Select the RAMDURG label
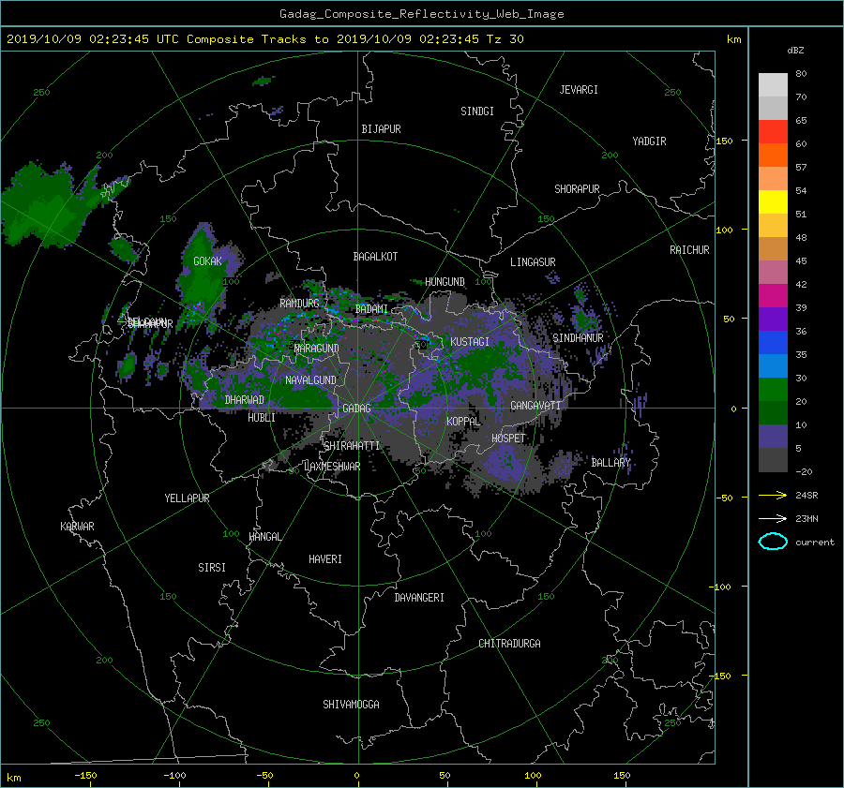Image resolution: width=844 pixels, height=788 pixels. (x=299, y=304)
